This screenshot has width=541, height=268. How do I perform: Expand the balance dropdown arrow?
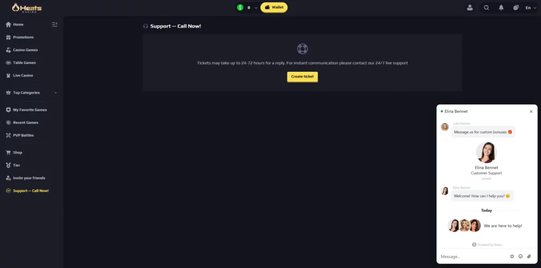(256, 7)
